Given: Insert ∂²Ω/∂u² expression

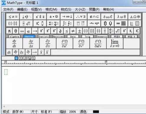Looking at the screenshot, I should pos(65,43).
